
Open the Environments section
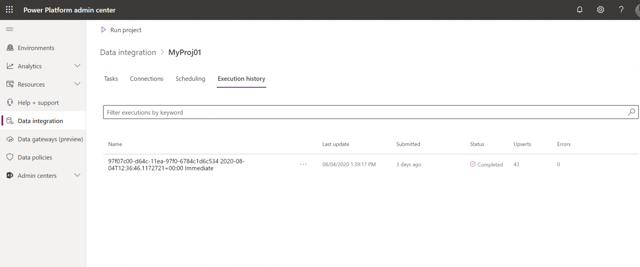click(x=36, y=47)
